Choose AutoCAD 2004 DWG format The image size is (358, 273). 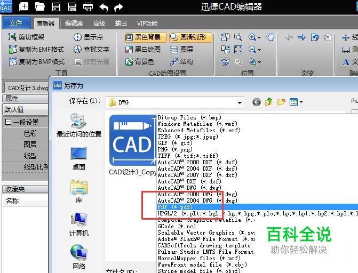tap(197, 200)
